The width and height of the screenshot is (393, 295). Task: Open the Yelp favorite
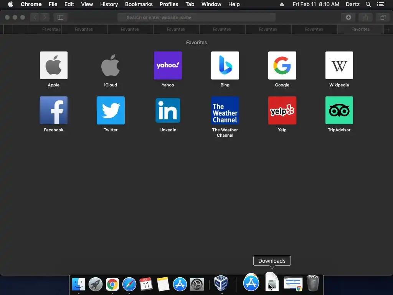coord(282,110)
